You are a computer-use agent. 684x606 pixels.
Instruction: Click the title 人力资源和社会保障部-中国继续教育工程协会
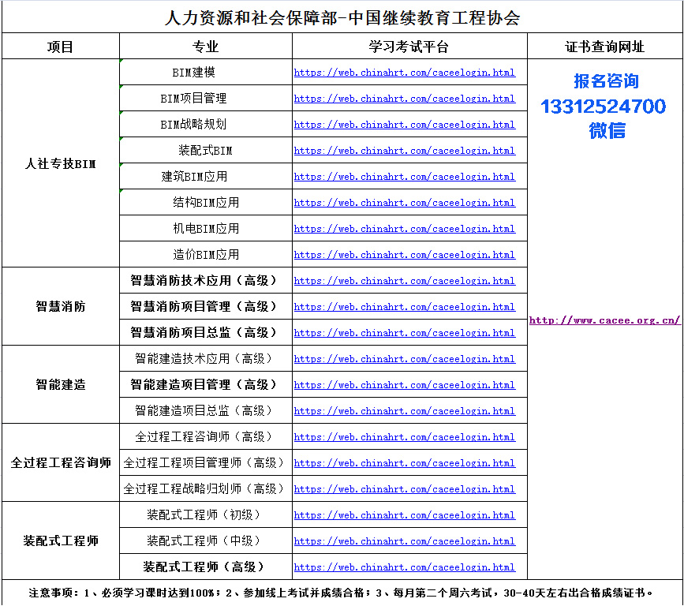(342, 18)
